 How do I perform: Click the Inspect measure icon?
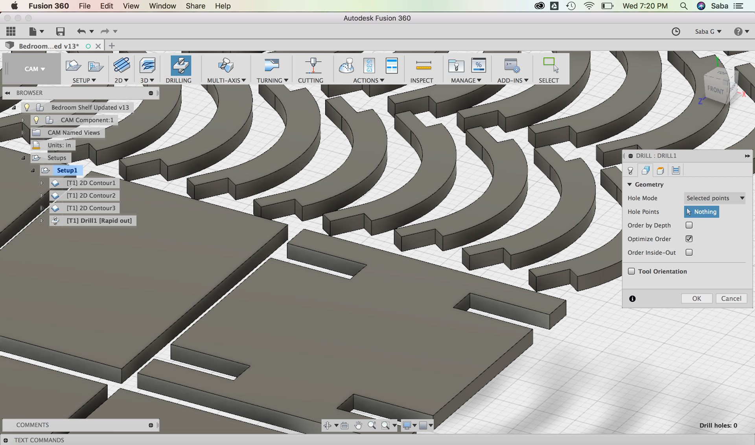click(423, 66)
